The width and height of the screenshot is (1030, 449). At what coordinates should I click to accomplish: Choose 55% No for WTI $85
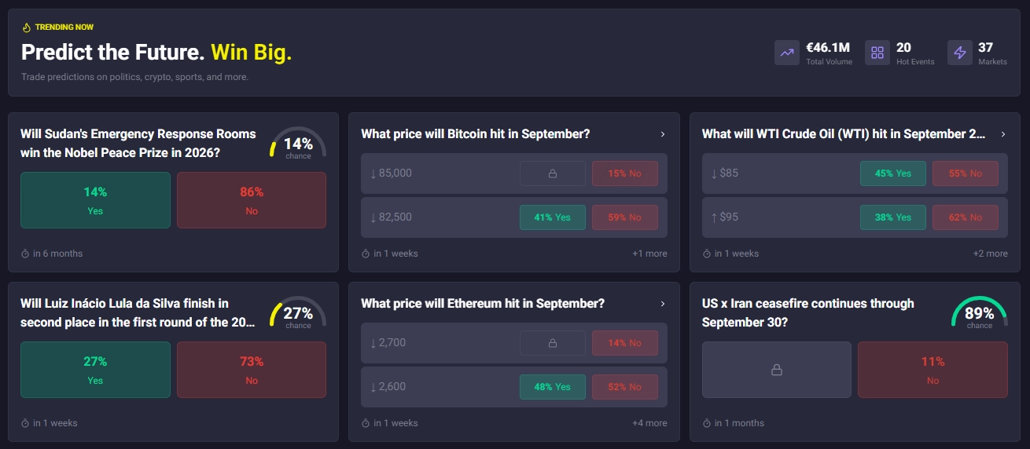tap(966, 173)
